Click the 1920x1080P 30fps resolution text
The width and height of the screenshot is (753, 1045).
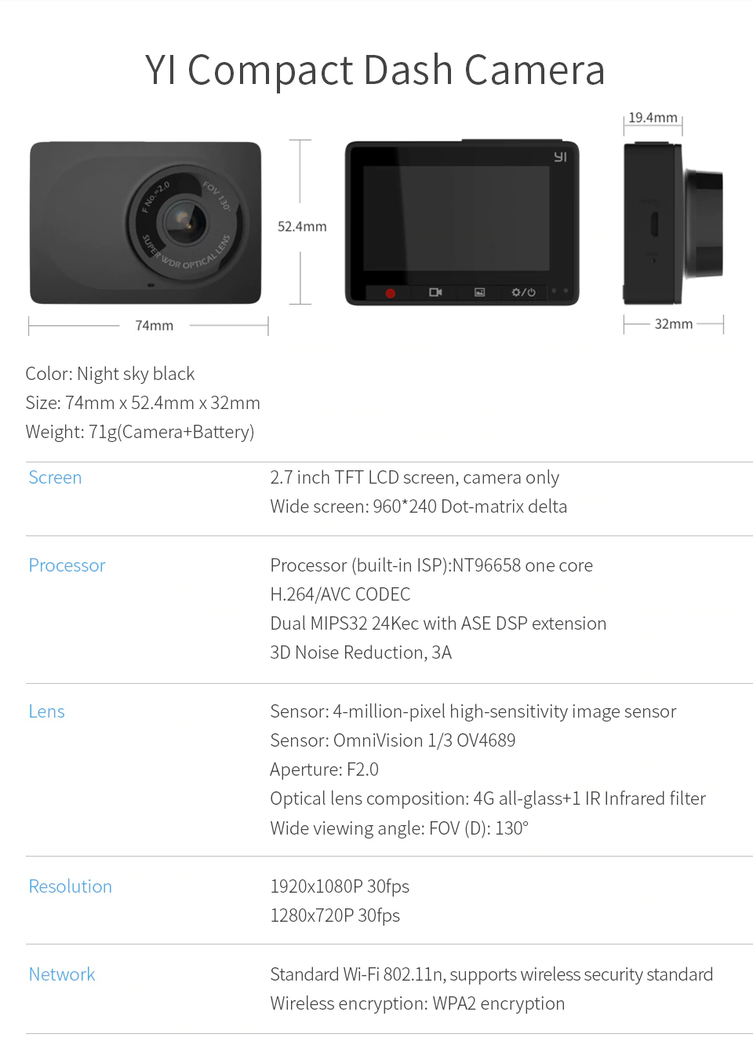(x=340, y=886)
